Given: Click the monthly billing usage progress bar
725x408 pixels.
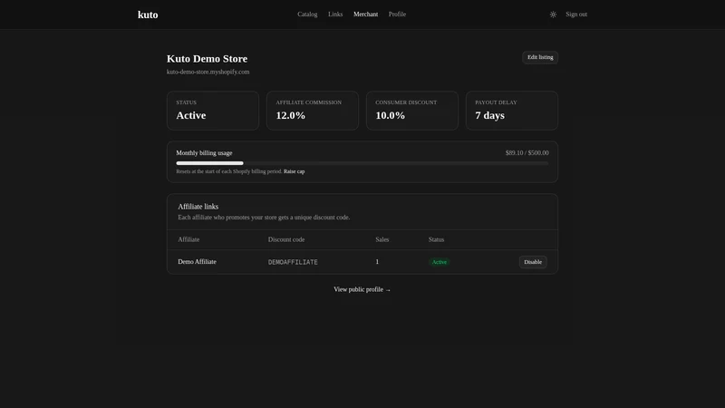Looking at the screenshot, I should pos(362,163).
